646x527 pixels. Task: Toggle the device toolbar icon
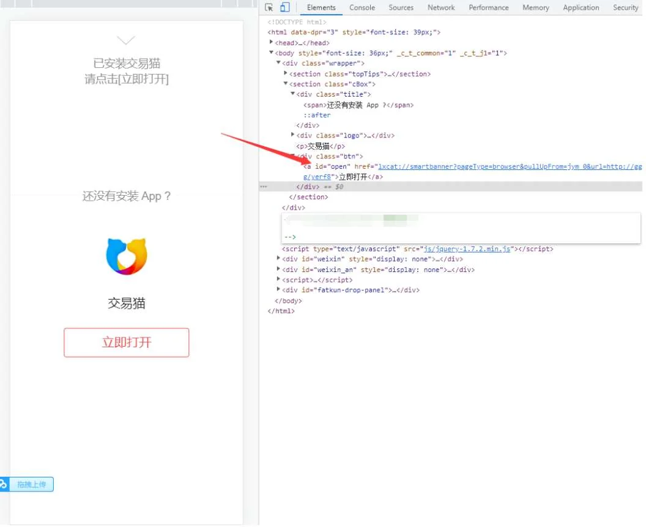click(x=284, y=7)
